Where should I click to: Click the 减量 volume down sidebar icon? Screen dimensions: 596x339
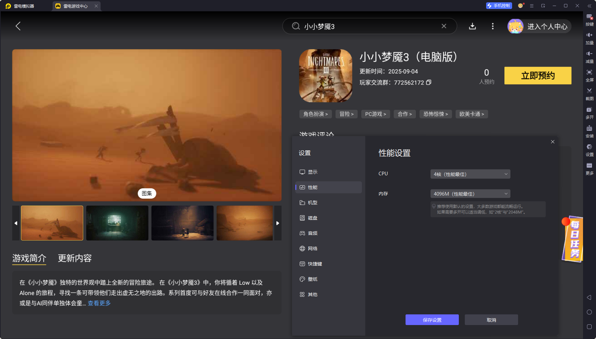(x=589, y=57)
